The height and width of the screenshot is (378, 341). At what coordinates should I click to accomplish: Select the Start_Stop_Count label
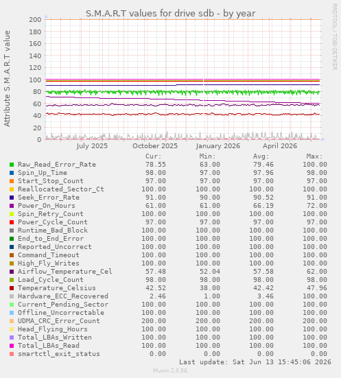51,181
